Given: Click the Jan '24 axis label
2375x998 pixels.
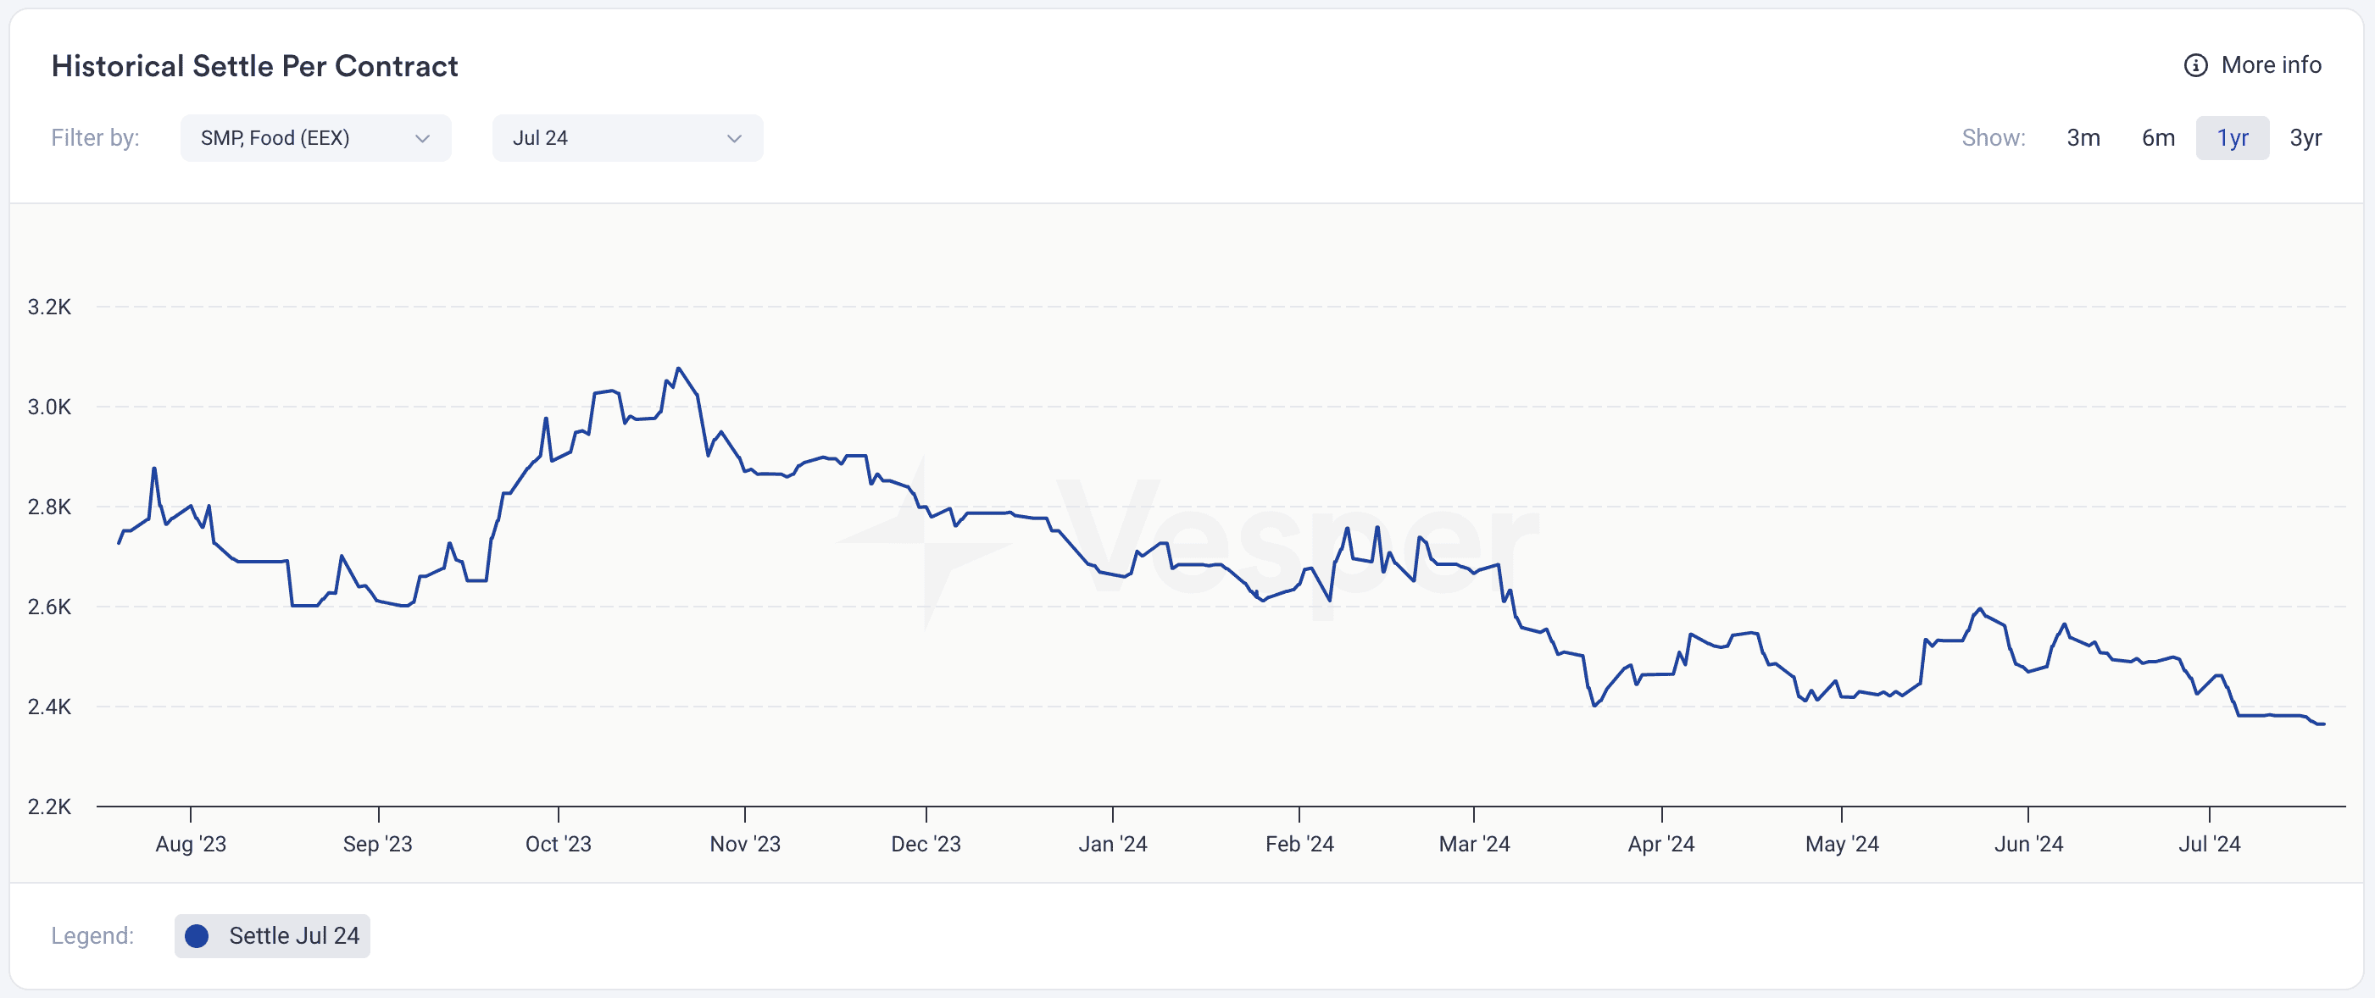Looking at the screenshot, I should click(1113, 843).
